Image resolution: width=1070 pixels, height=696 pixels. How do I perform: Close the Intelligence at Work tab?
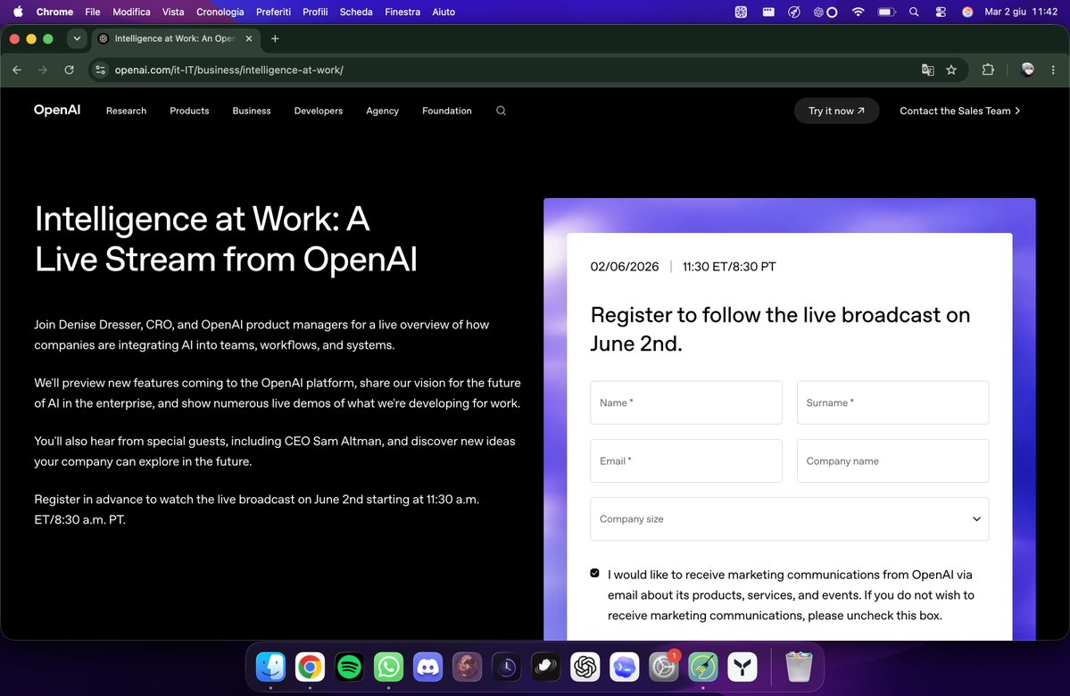248,39
